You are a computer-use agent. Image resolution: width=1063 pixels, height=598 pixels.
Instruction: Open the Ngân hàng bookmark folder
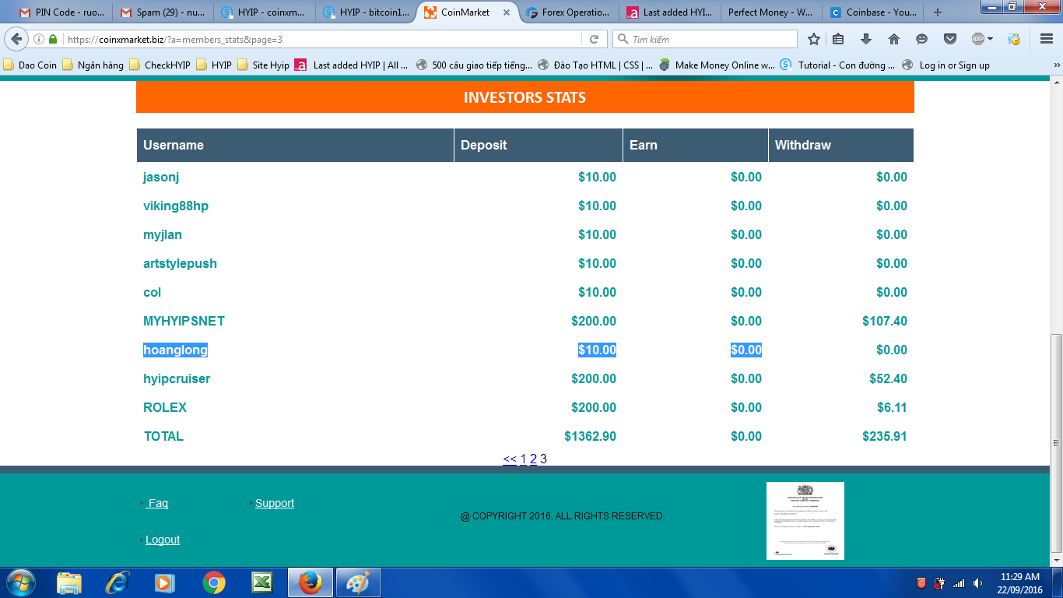tap(93, 65)
